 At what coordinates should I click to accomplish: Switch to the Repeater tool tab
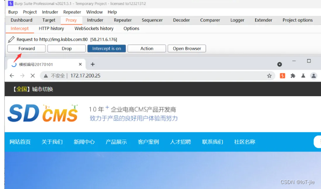123,20
